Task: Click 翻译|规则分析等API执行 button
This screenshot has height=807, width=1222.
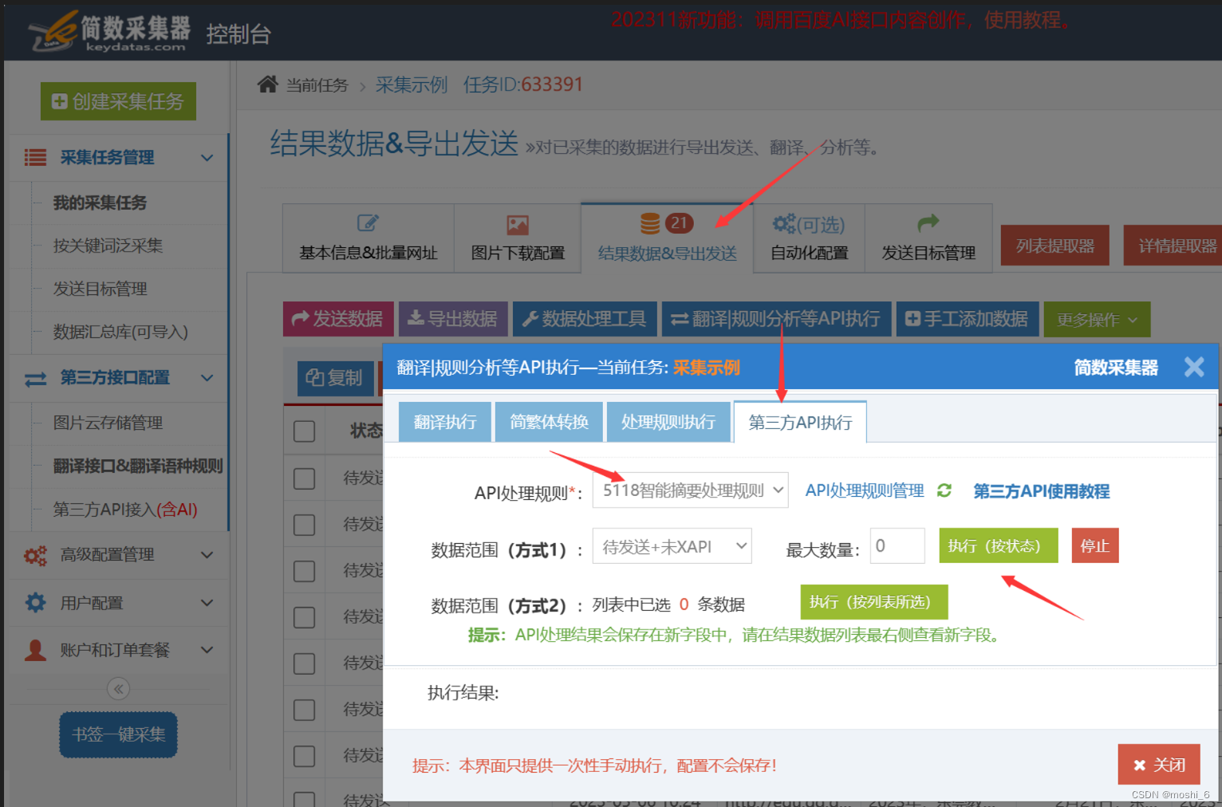Action: pyautogui.click(x=777, y=319)
